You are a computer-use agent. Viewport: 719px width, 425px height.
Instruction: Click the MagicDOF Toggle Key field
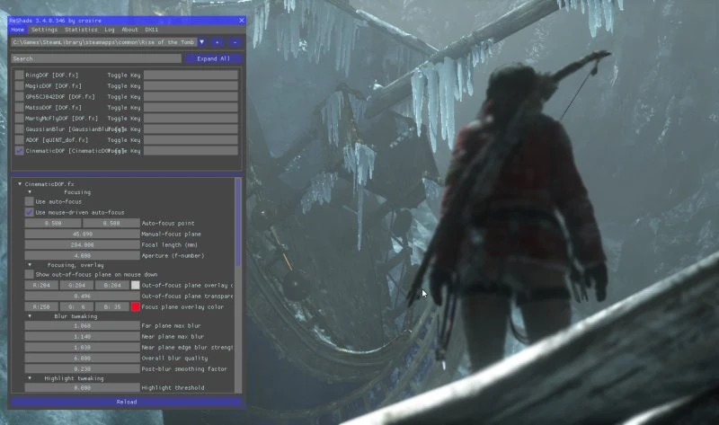[191, 85]
